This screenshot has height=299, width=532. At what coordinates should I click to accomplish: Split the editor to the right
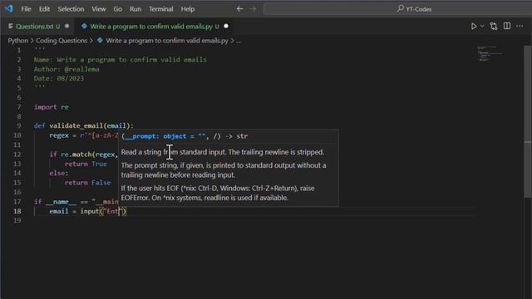tap(507, 26)
